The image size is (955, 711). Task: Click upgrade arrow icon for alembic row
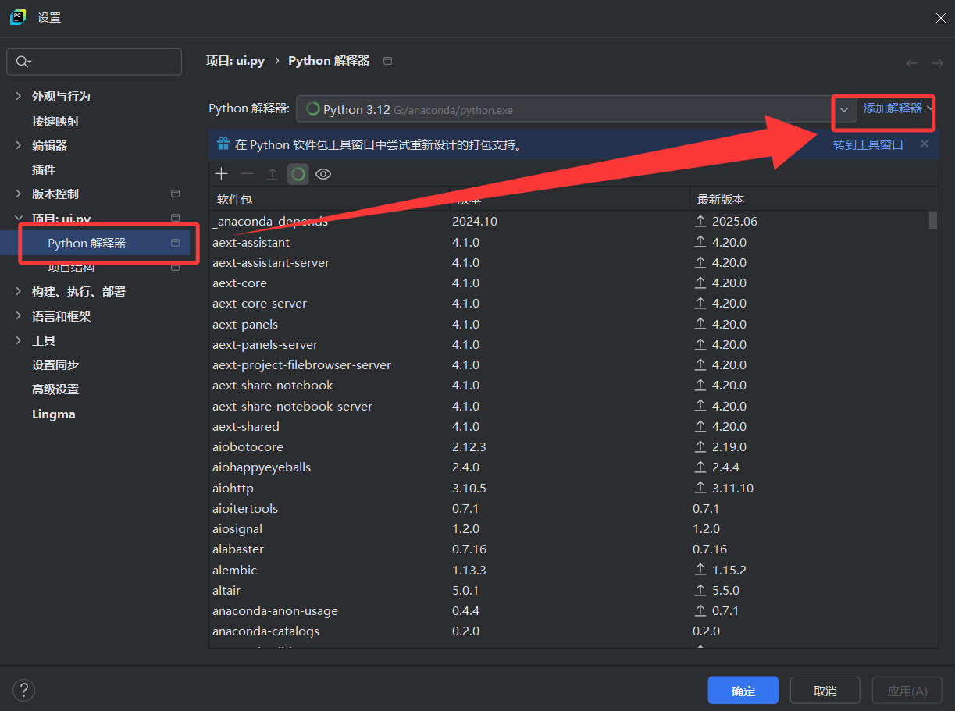pos(700,570)
